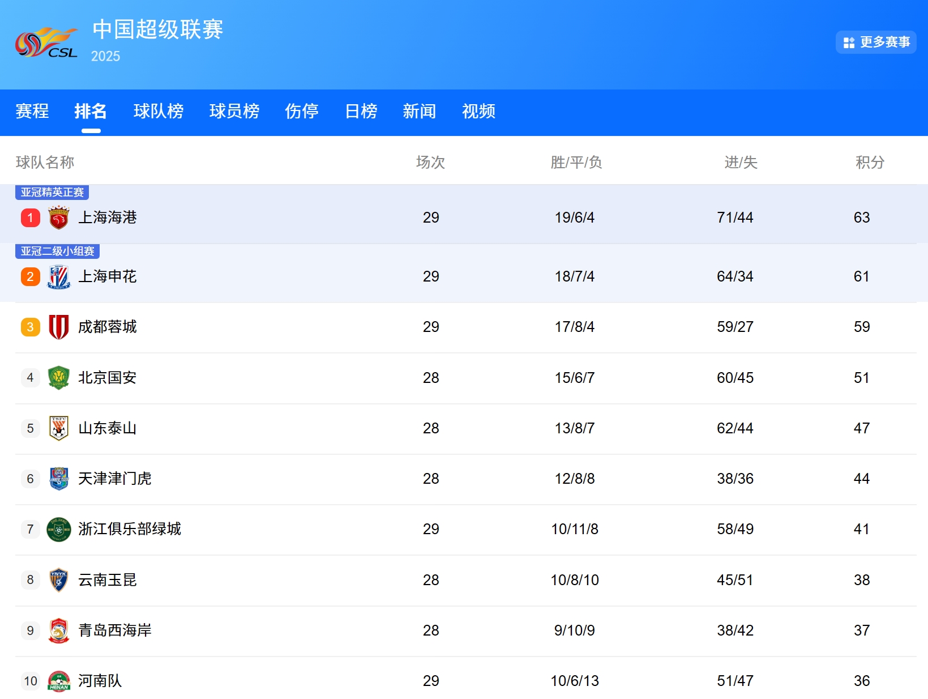Click the 河南队 team crest
The height and width of the screenshot is (699, 928).
point(59,681)
